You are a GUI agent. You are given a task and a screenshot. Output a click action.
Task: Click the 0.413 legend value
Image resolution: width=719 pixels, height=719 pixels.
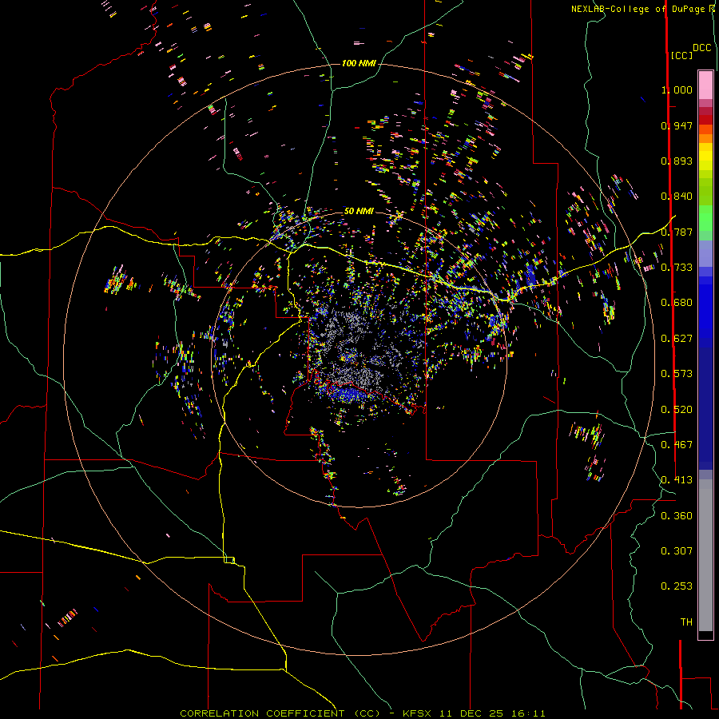[x=677, y=480]
